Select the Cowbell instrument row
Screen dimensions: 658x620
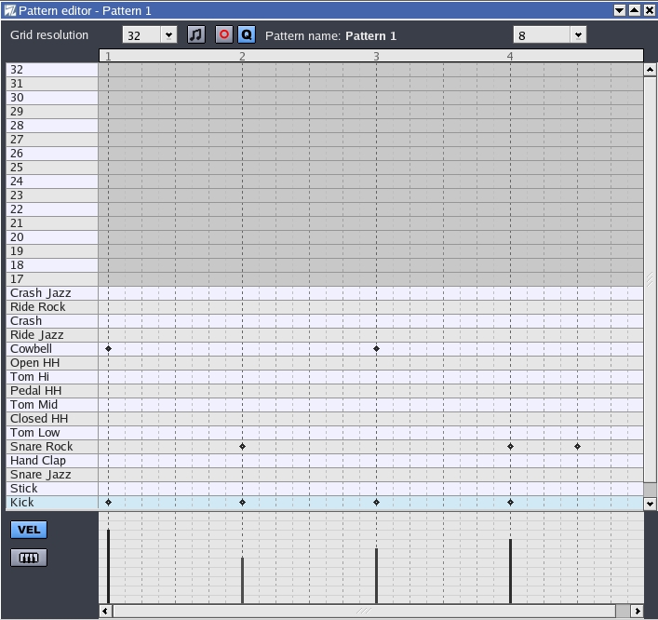51,349
